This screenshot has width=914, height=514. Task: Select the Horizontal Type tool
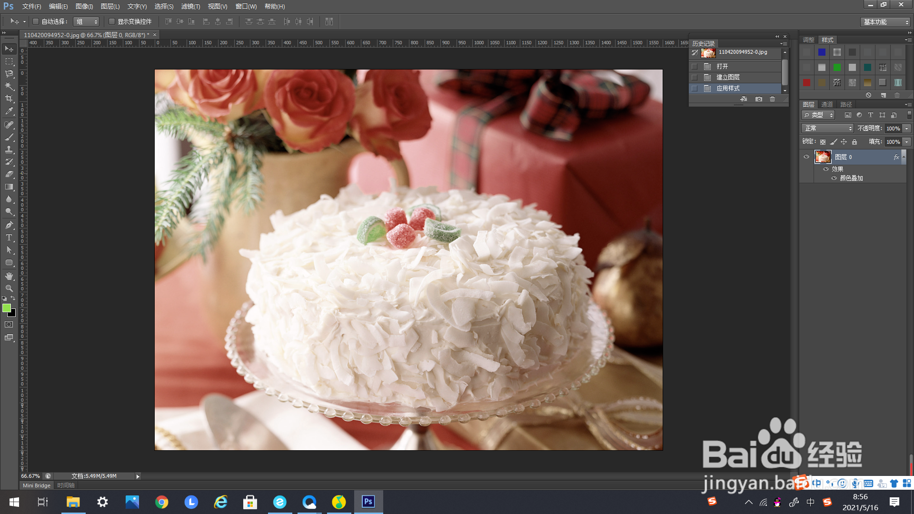(x=9, y=237)
